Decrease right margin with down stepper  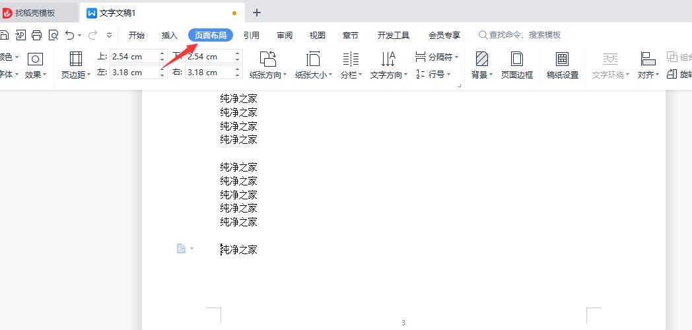[238, 76]
